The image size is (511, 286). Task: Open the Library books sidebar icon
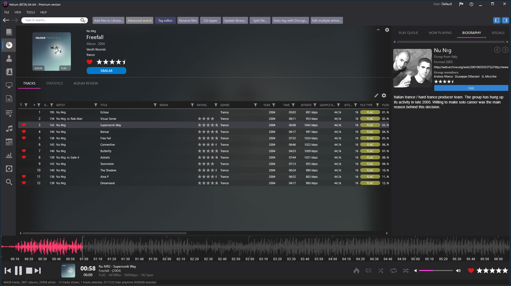(9, 32)
